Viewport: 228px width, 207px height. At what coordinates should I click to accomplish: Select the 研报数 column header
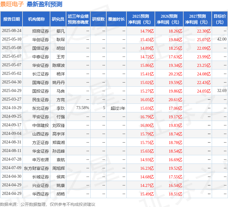(x=98, y=19)
